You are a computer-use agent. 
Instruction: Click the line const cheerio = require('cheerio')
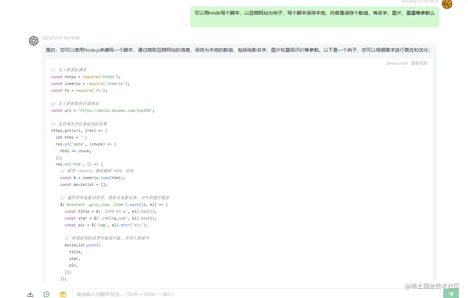click(x=90, y=84)
